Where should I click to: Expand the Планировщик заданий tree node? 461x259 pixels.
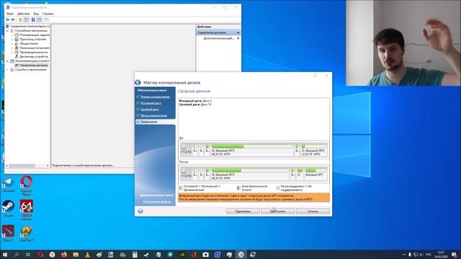[12, 35]
